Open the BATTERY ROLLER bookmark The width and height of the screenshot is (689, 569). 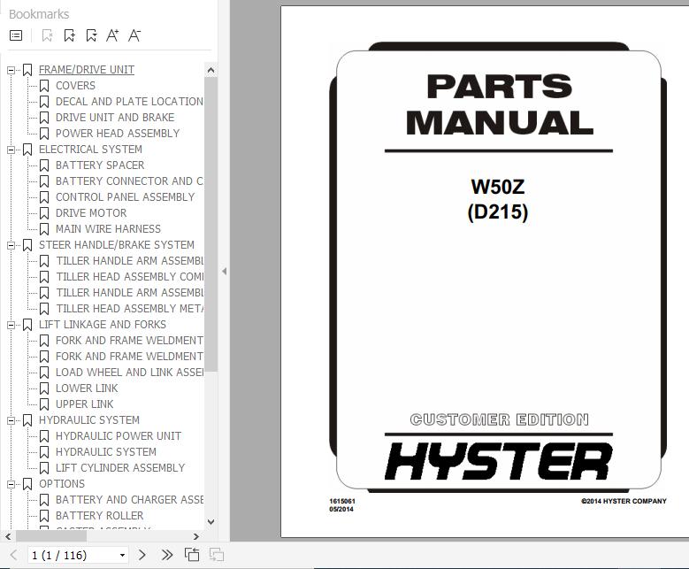pos(99,515)
